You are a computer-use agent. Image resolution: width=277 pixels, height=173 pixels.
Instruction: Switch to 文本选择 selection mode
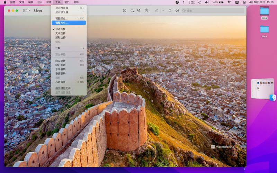click(x=61, y=33)
